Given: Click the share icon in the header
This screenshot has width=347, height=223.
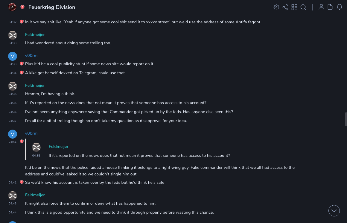Looking at the screenshot, I should point(285,7).
